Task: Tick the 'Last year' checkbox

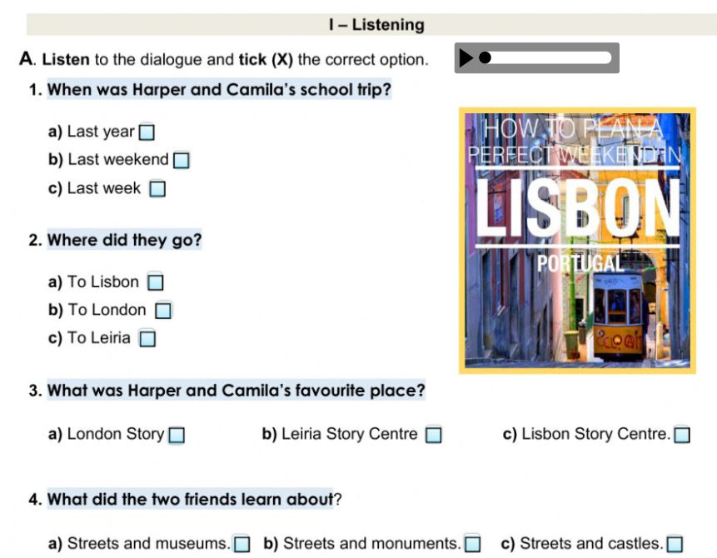Action: (x=147, y=132)
